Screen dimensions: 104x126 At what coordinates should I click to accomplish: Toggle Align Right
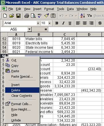(x=91, y=23)
